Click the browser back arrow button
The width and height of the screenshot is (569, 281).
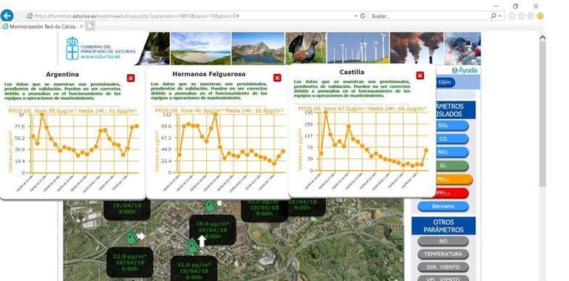[7, 16]
